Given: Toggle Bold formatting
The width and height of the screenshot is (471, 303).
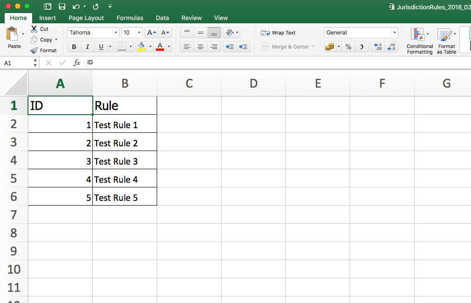Looking at the screenshot, I should 74,47.
